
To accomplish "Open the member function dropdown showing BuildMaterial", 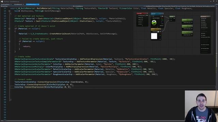I will coord(180,6).
